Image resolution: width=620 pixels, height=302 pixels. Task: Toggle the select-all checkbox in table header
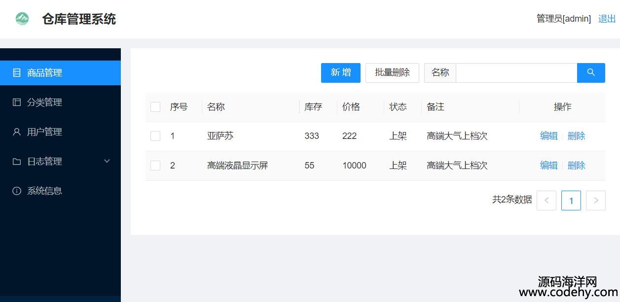pyautogui.click(x=155, y=107)
